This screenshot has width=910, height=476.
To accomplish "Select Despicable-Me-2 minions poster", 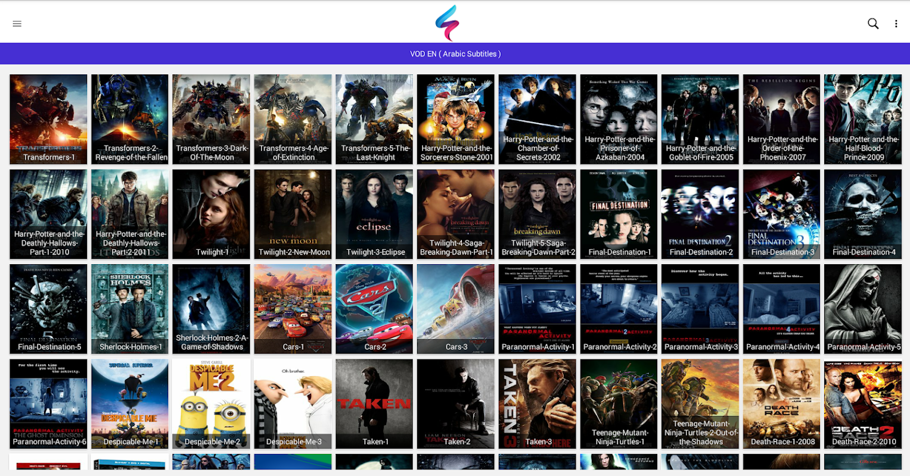I will (x=212, y=403).
